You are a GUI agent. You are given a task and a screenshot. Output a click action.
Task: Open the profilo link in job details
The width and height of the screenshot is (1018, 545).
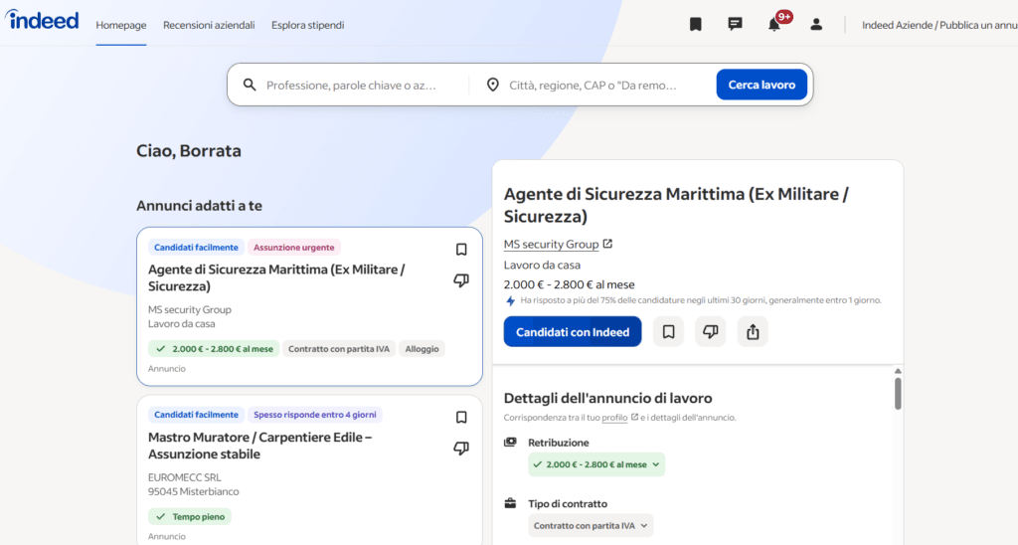click(614, 418)
